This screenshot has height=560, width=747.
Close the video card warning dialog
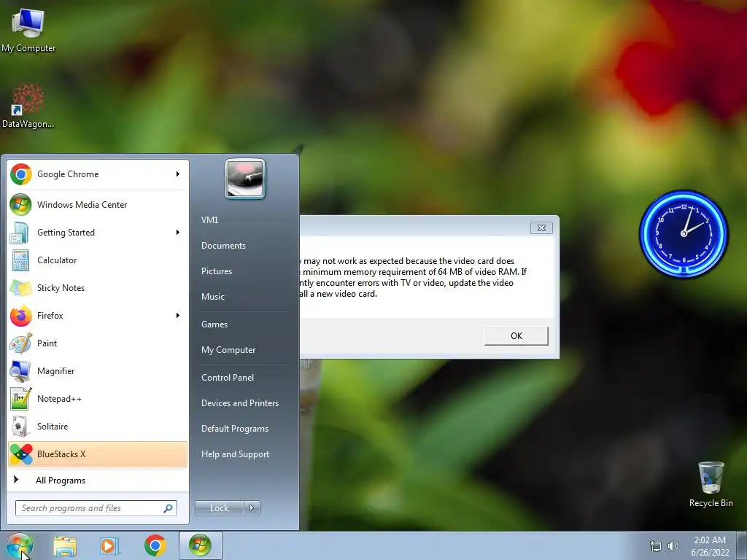tap(541, 227)
